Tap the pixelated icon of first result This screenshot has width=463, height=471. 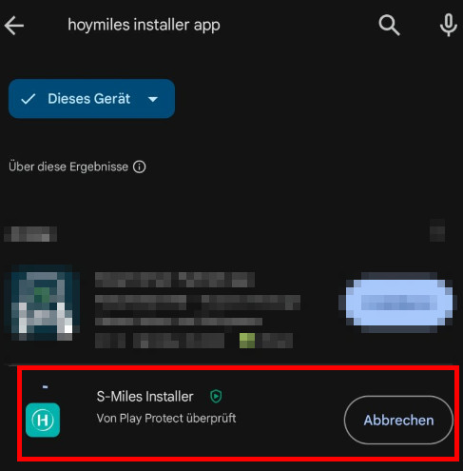42,304
